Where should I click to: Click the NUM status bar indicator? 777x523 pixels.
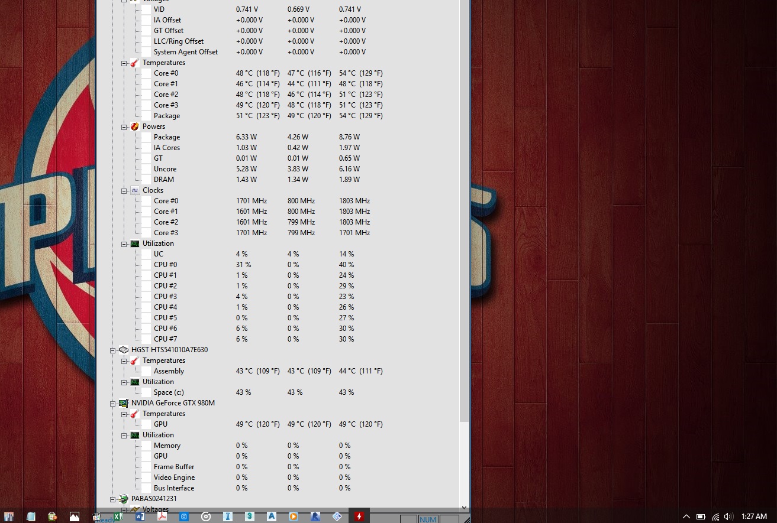point(428,519)
